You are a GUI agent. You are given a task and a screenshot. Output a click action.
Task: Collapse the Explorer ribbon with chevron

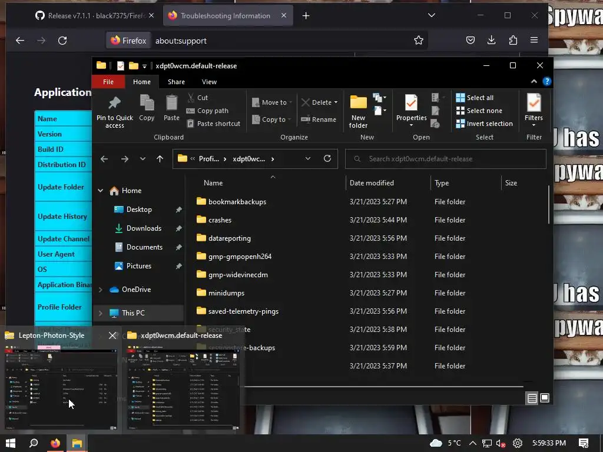pyautogui.click(x=534, y=81)
